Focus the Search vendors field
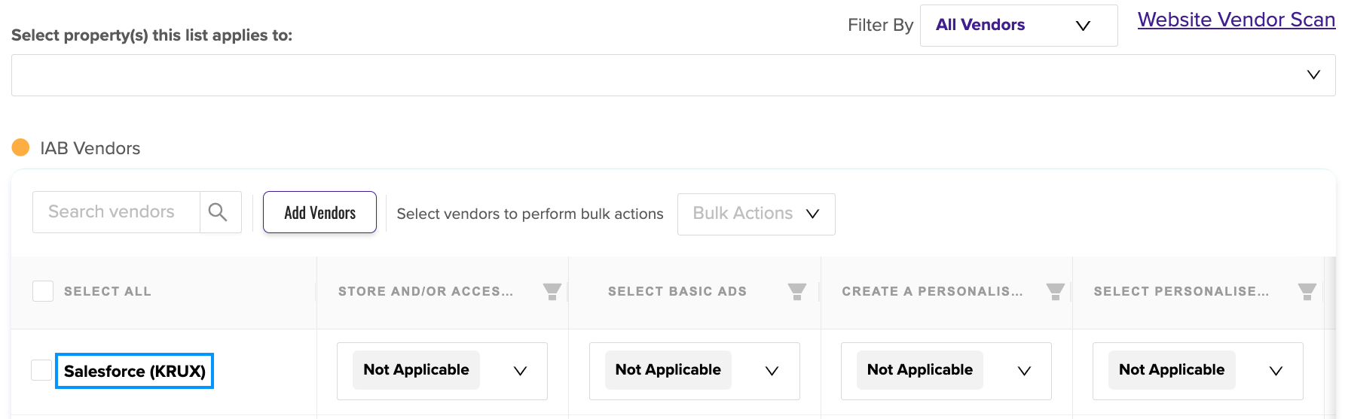The width and height of the screenshot is (1345, 419). pyautogui.click(x=116, y=212)
